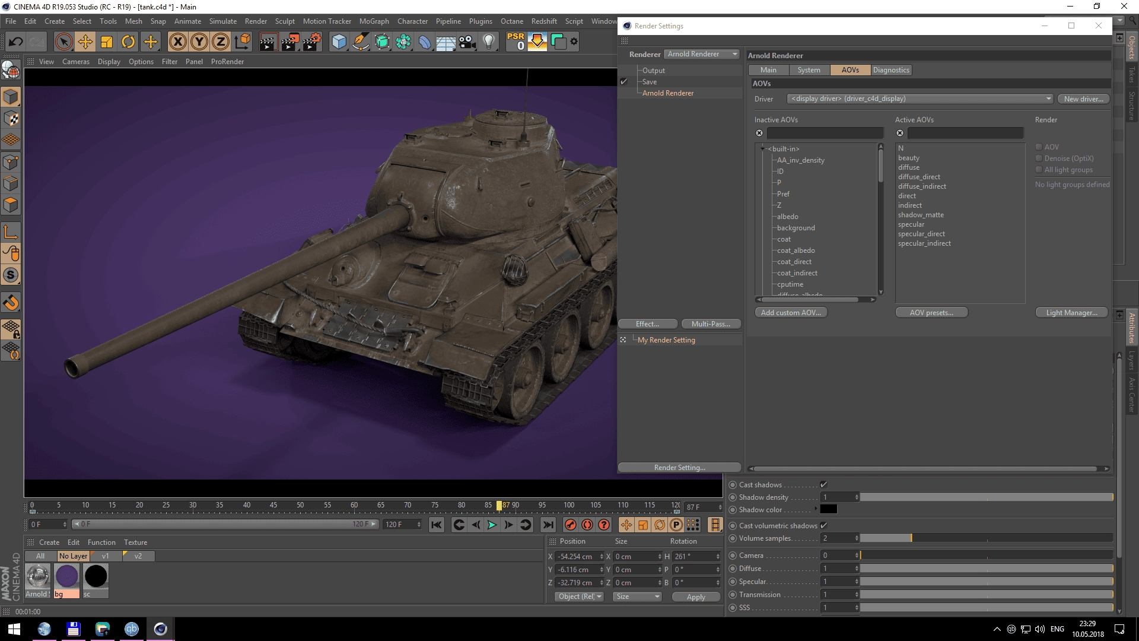1139x641 pixels.
Task: Click Record Active Objects button
Action: (x=570, y=525)
